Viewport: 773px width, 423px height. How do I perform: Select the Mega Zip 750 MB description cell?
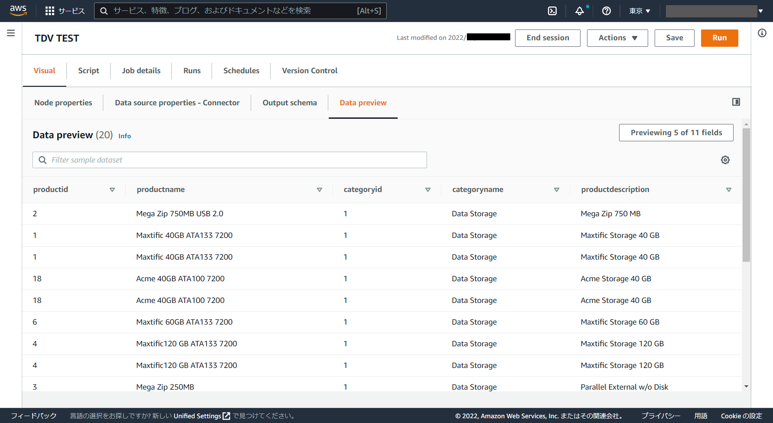coord(610,214)
